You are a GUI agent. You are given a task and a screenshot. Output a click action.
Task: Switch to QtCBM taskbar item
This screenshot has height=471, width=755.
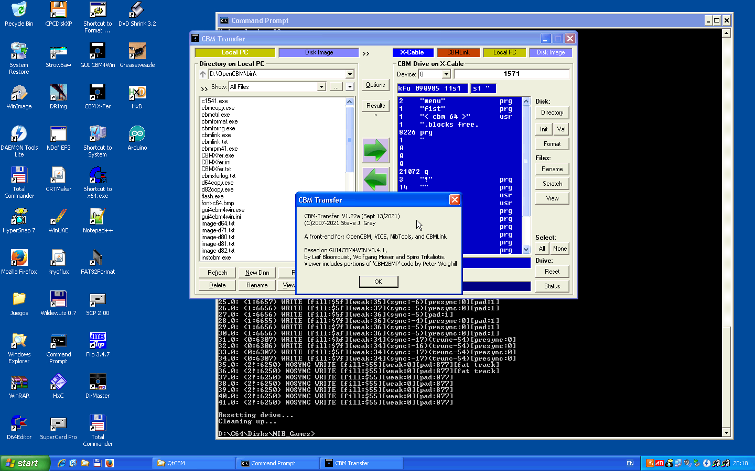point(194,463)
